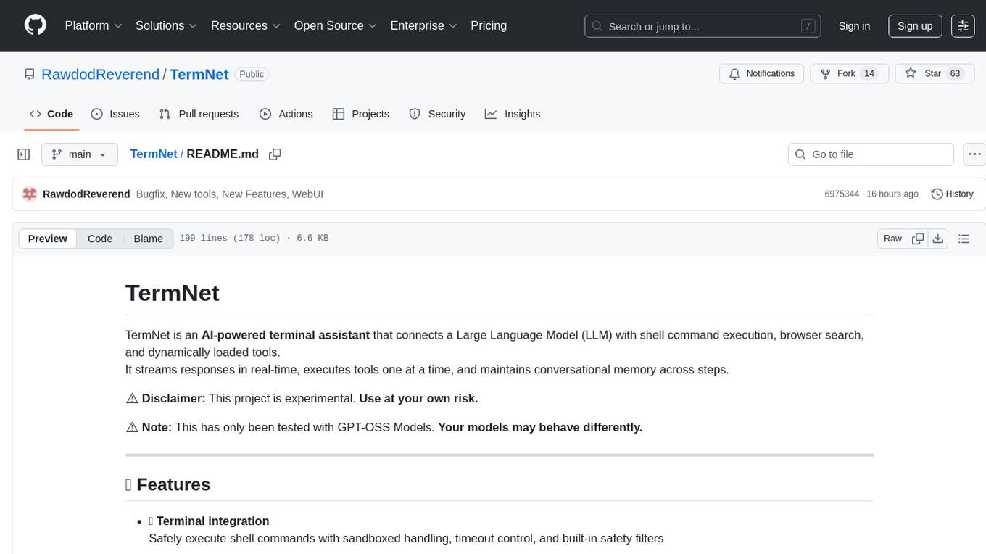
Task: Click the Features heading
Action: point(168,484)
